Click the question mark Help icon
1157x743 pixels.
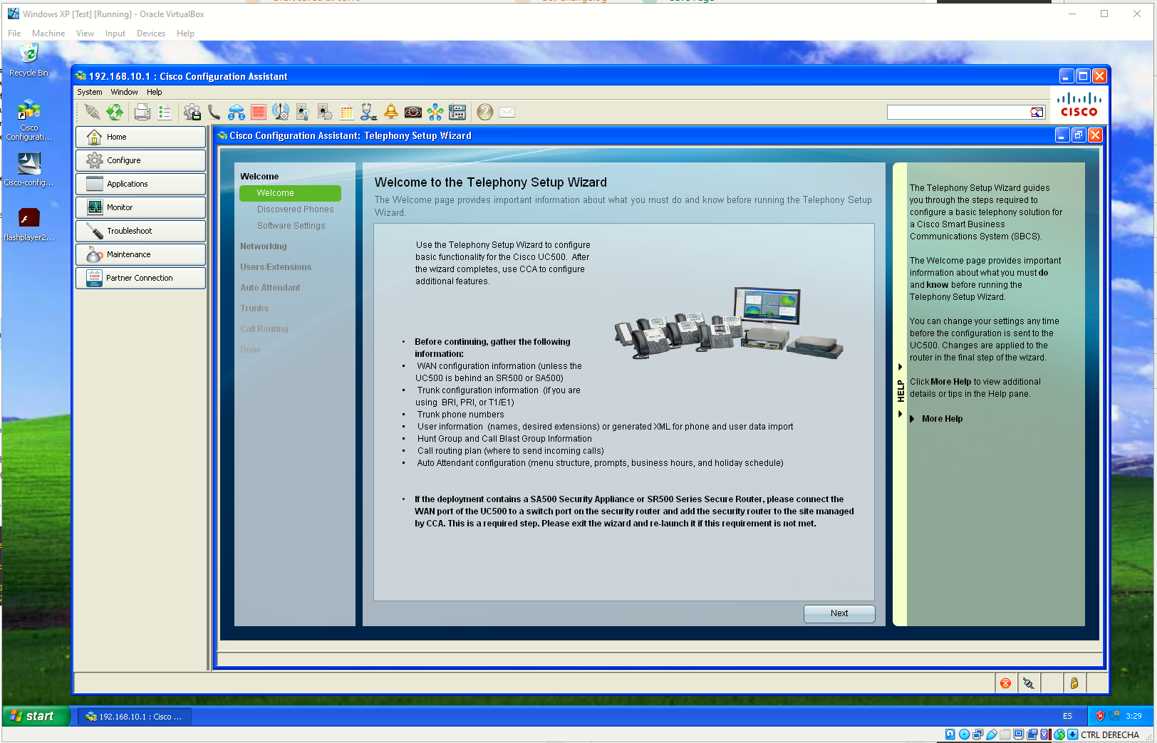click(485, 112)
